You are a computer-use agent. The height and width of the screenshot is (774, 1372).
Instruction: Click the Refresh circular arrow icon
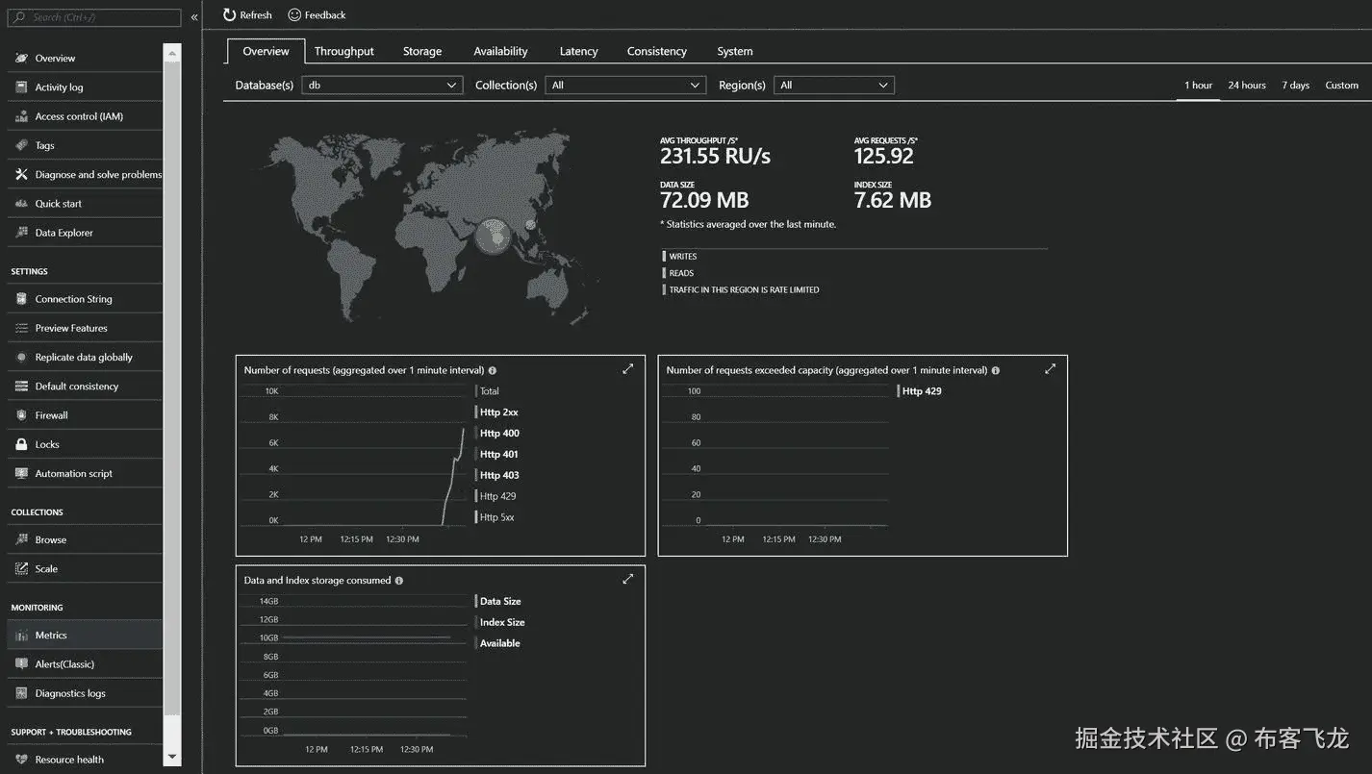tap(229, 14)
